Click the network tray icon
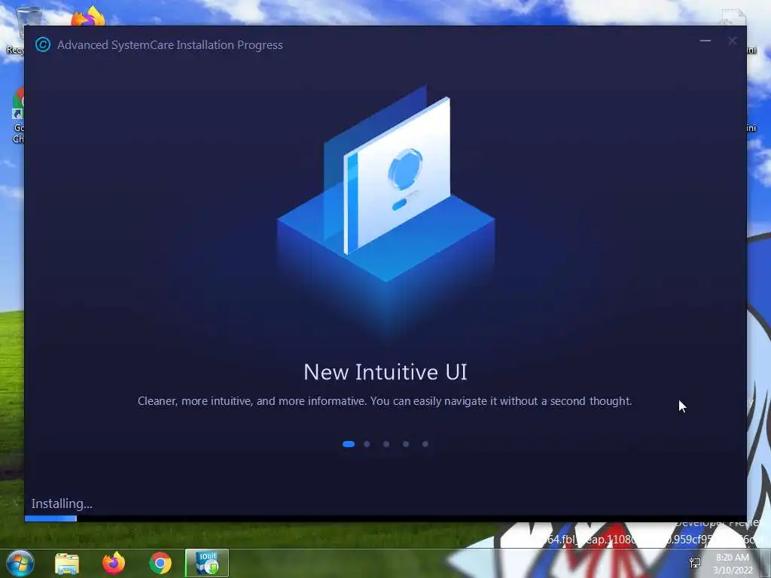771x578 pixels. tap(695, 563)
